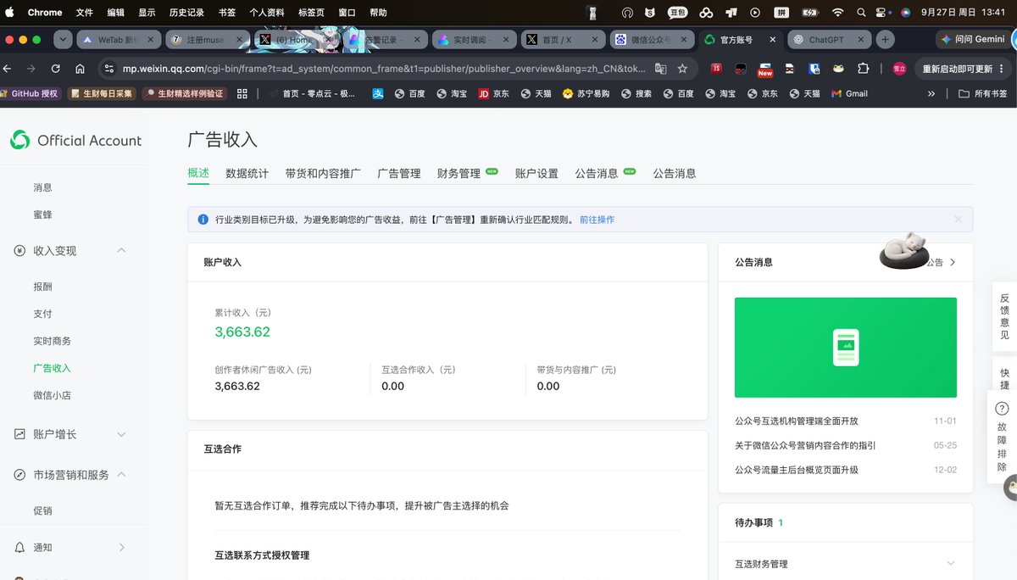
Task: Open the 财务管理 tab
Action: 458,173
